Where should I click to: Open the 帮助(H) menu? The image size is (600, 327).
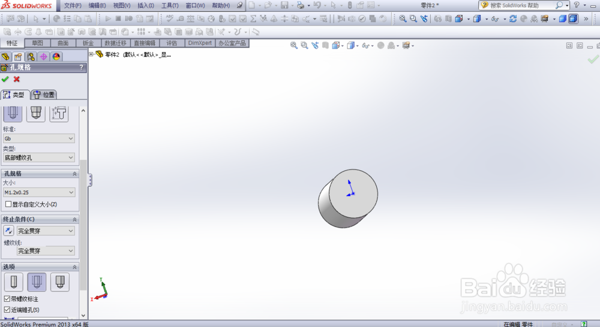click(221, 5)
